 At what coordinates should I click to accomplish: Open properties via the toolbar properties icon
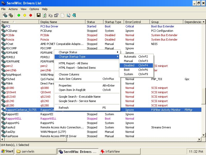(56, 15)
